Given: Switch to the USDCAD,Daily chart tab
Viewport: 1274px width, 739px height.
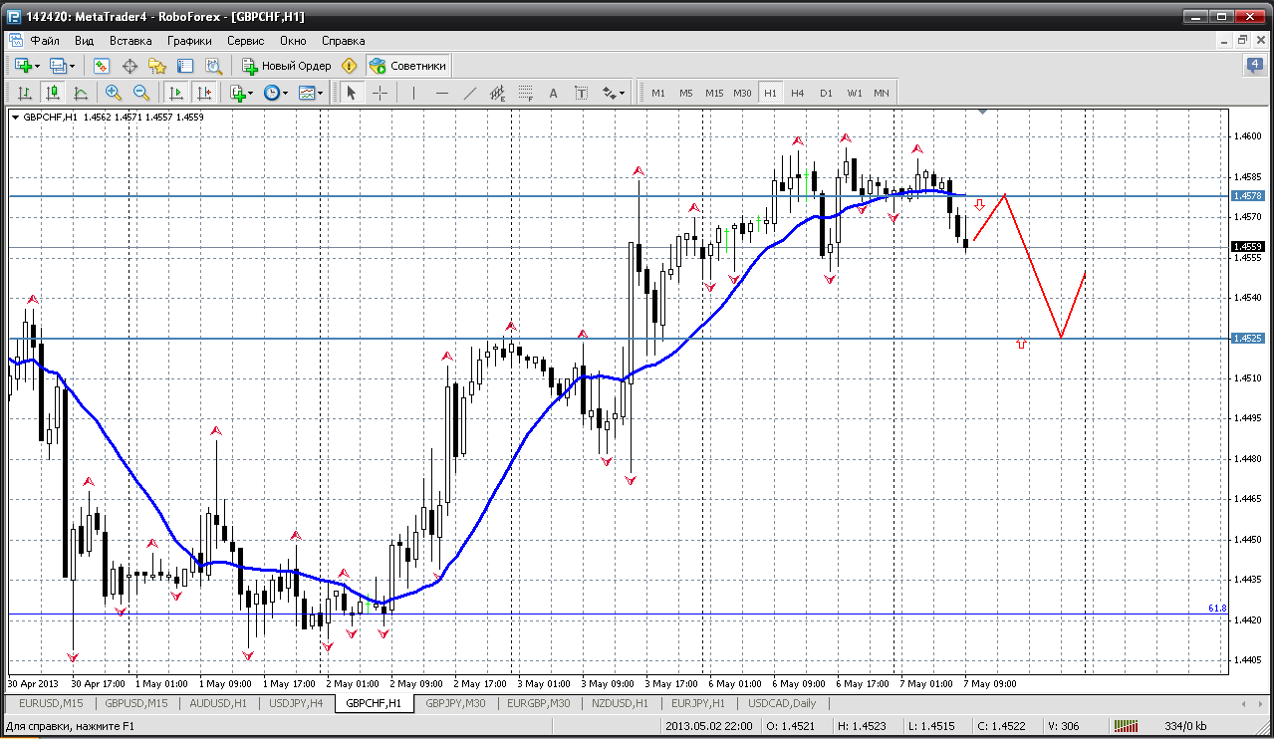Looking at the screenshot, I should [x=782, y=703].
